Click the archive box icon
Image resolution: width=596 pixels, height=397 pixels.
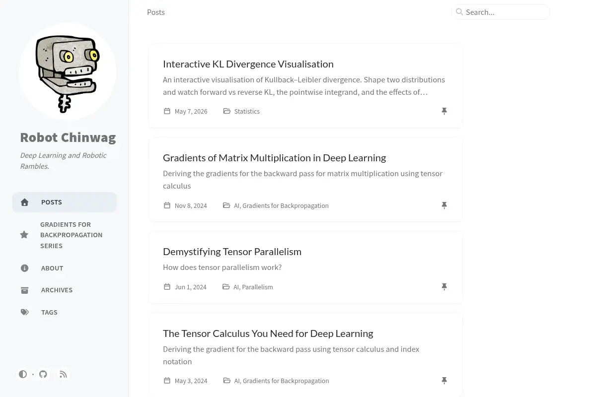25,290
